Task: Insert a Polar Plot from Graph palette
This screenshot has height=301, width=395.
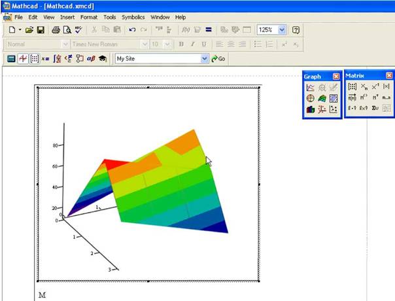Action: tap(311, 98)
